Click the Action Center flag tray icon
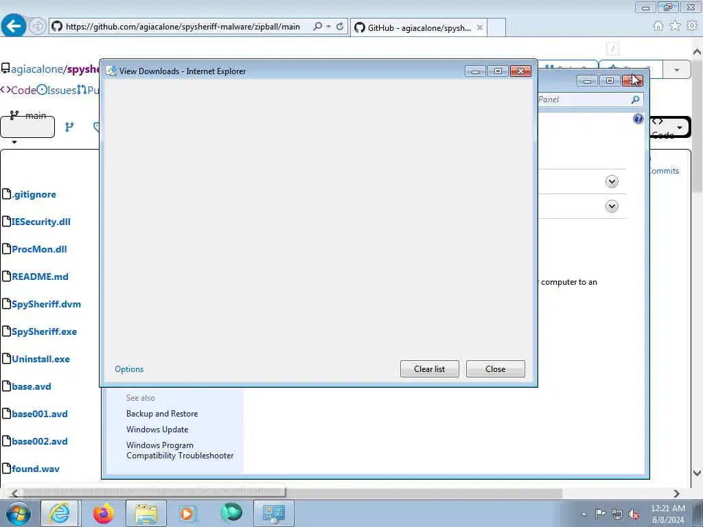This screenshot has height=527, width=703. point(600,514)
